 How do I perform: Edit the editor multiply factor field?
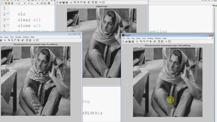click(x=33, y=3)
